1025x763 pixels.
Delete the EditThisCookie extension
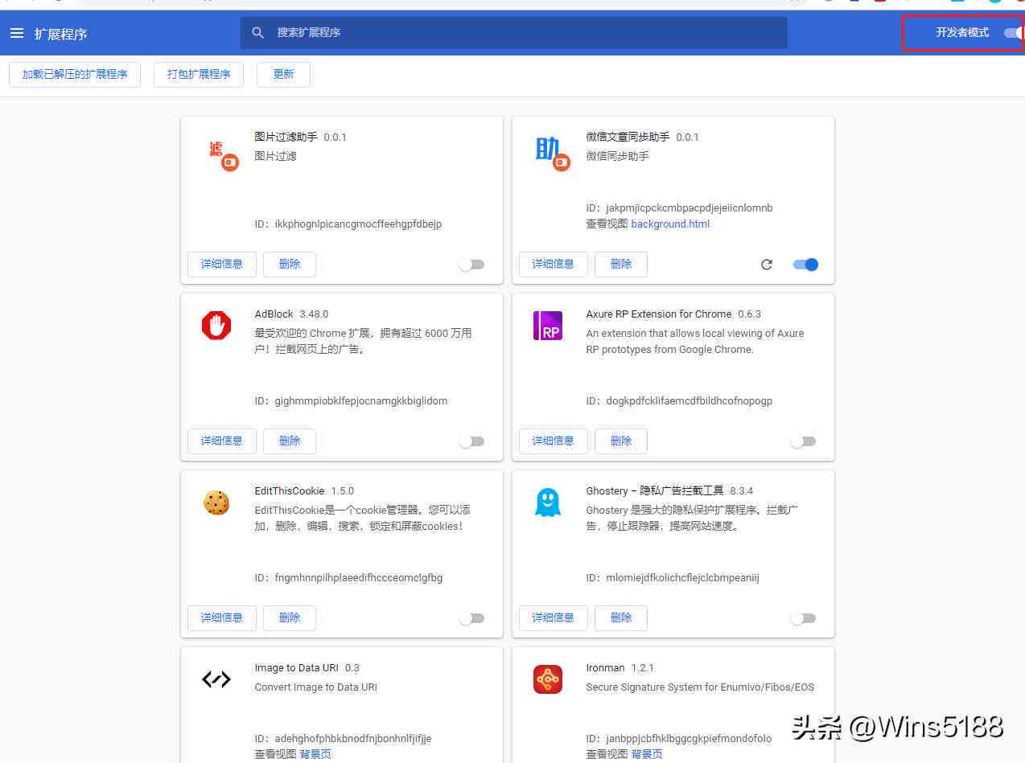tap(290, 617)
